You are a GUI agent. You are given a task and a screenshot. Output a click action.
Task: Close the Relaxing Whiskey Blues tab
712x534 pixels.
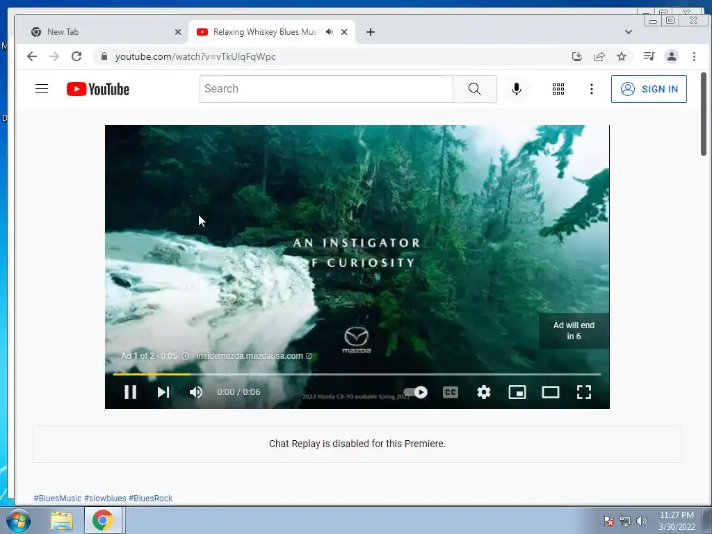click(x=344, y=32)
